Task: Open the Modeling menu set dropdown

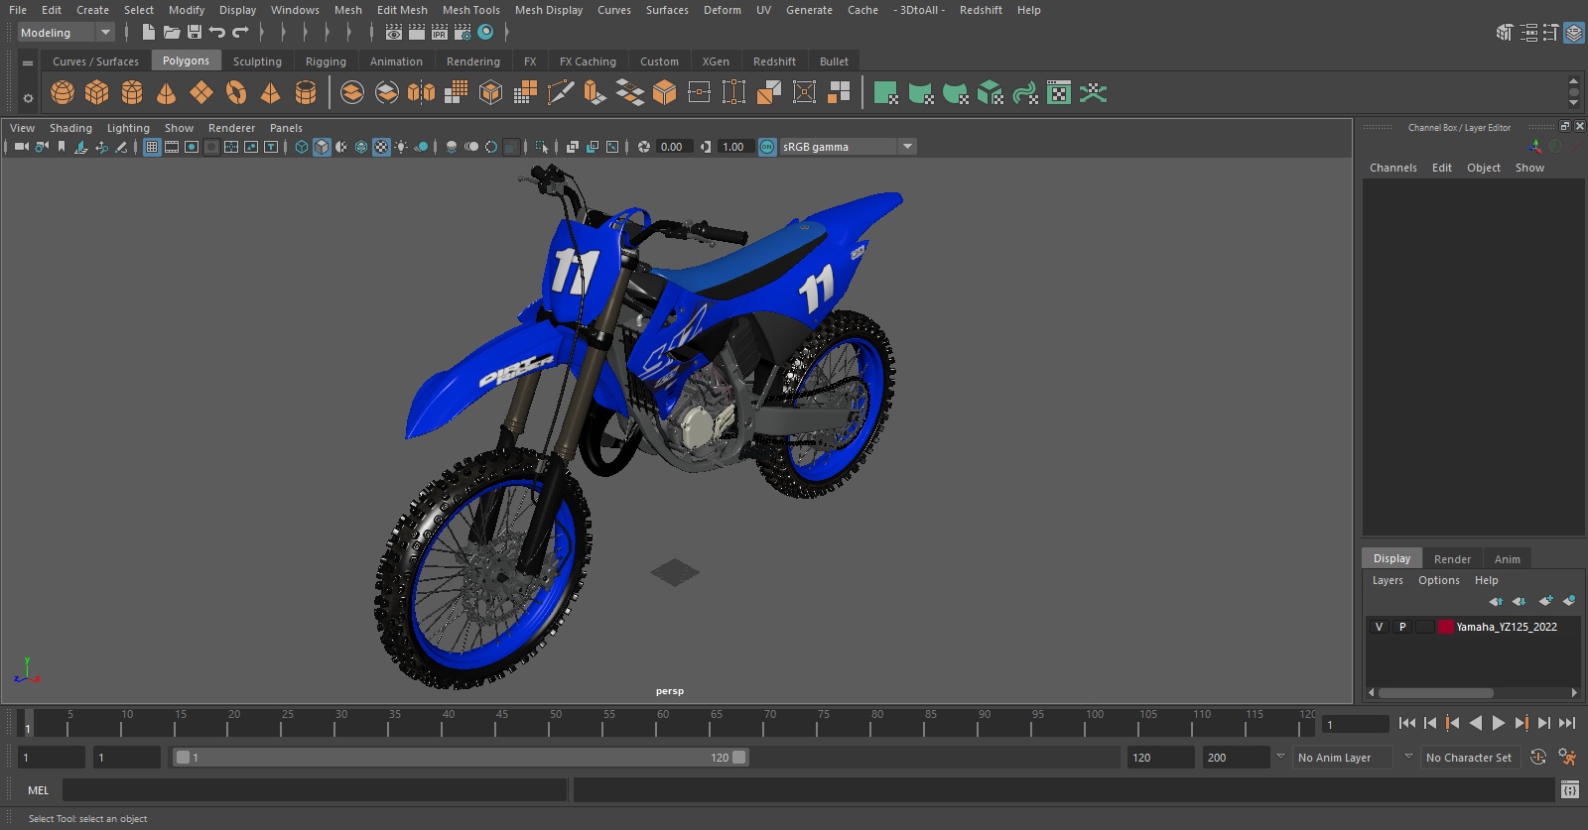Action: (66, 33)
